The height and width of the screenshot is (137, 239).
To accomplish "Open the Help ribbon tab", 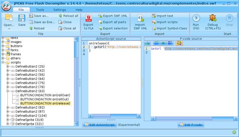I will [79, 10].
